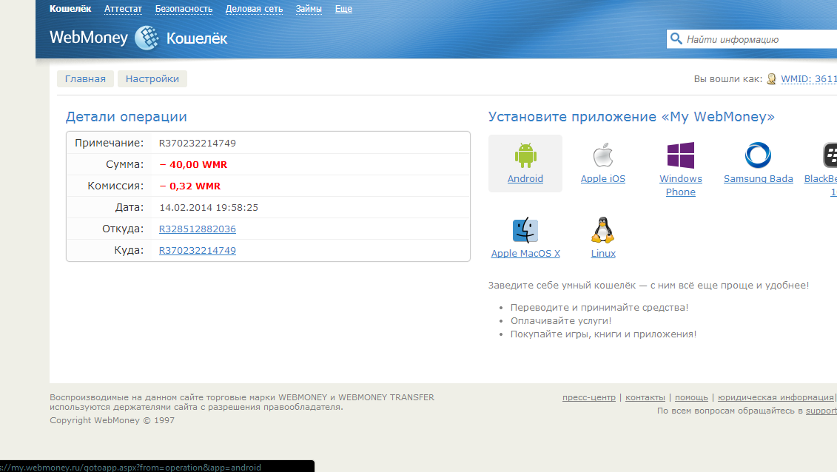Image resolution: width=837 pixels, height=472 pixels.
Task: Switch to the Главная tab
Action: 85,79
